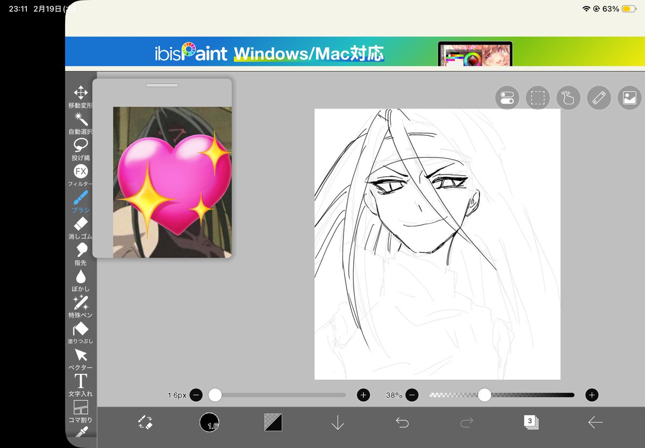
Task: Select the Special Pen (特殊ペン) tool
Action: click(81, 306)
